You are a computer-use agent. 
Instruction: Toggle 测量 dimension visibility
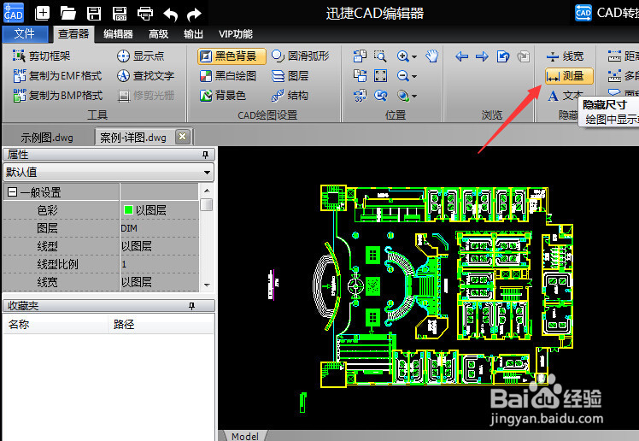click(x=569, y=76)
